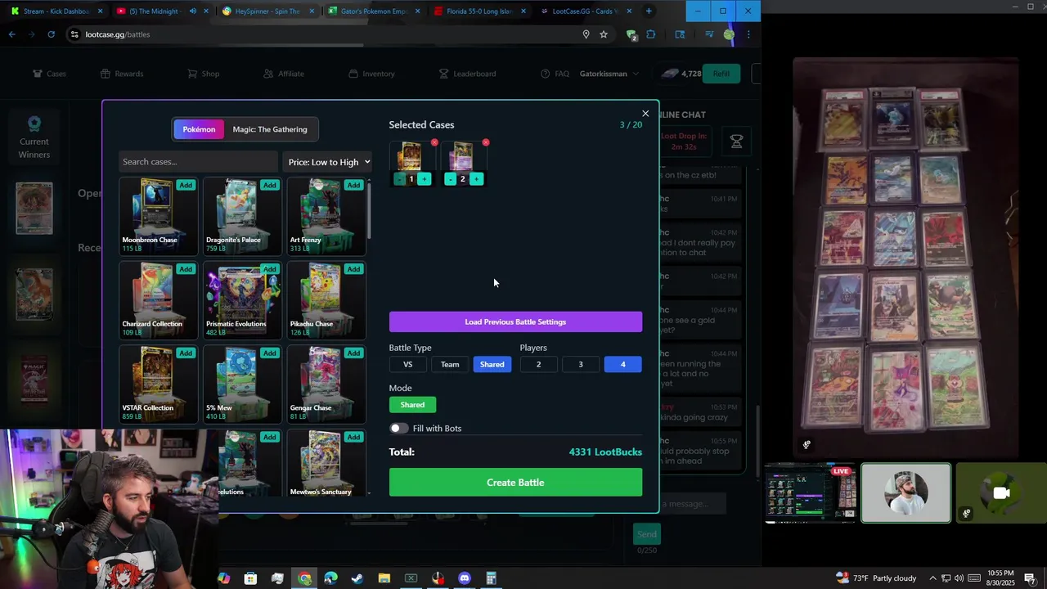Open Inventory in site navigation
Viewport: 1047px width, 589px height.
coord(371,74)
